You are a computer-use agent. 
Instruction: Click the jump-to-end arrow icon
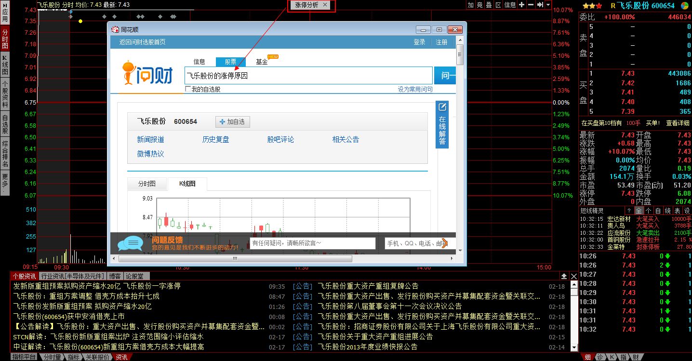[x=540, y=5]
